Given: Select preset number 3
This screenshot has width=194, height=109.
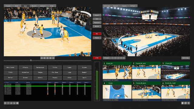Looking at the screenshot, I should (x=118, y=58).
